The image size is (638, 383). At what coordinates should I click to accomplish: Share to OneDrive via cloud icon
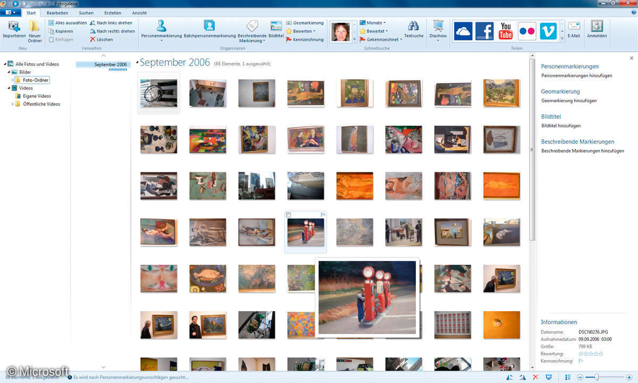pyautogui.click(x=463, y=31)
